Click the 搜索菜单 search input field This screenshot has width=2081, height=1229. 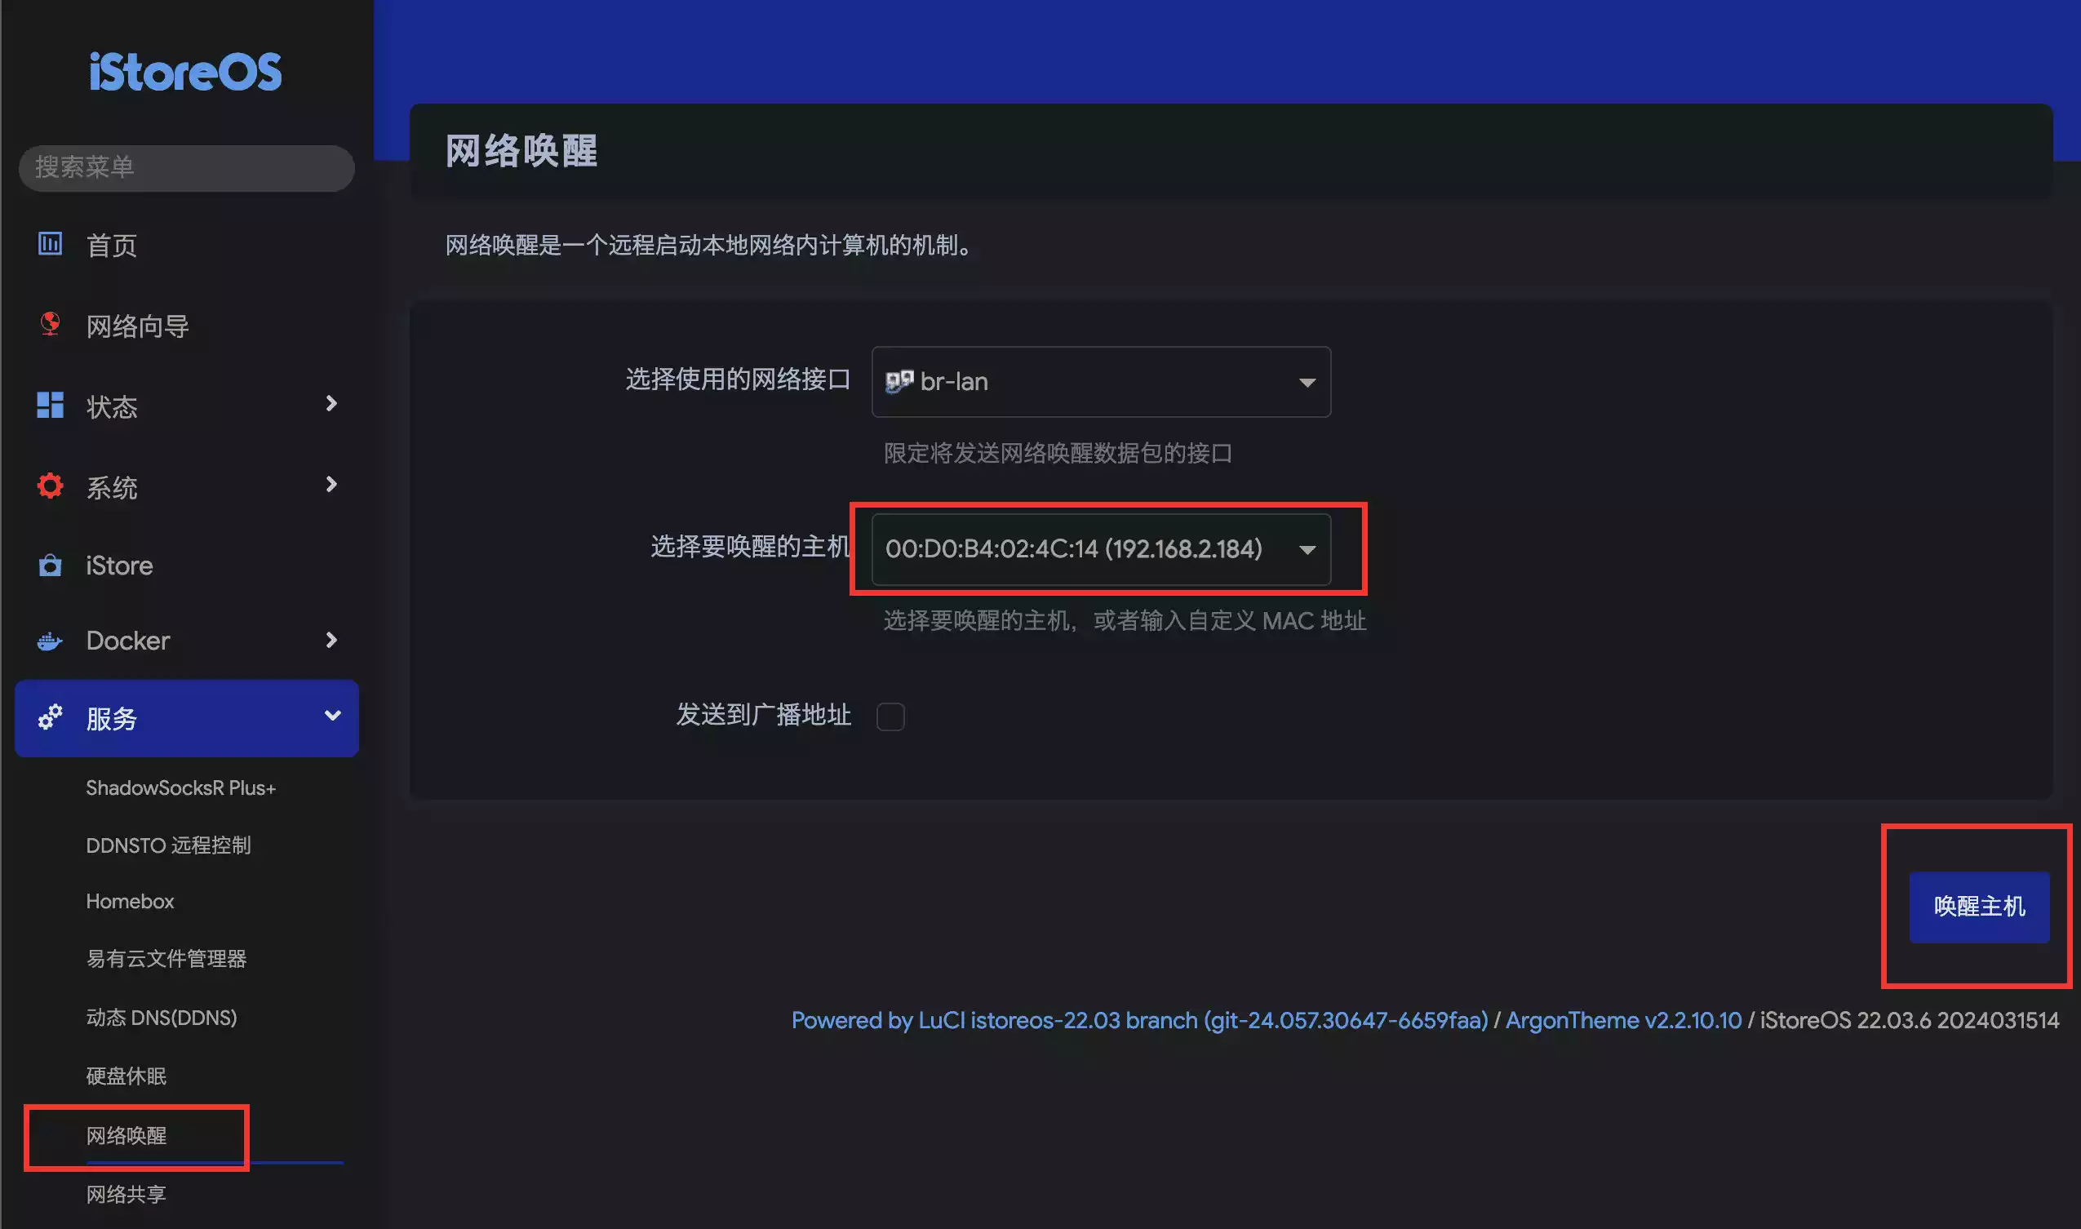[x=186, y=168]
